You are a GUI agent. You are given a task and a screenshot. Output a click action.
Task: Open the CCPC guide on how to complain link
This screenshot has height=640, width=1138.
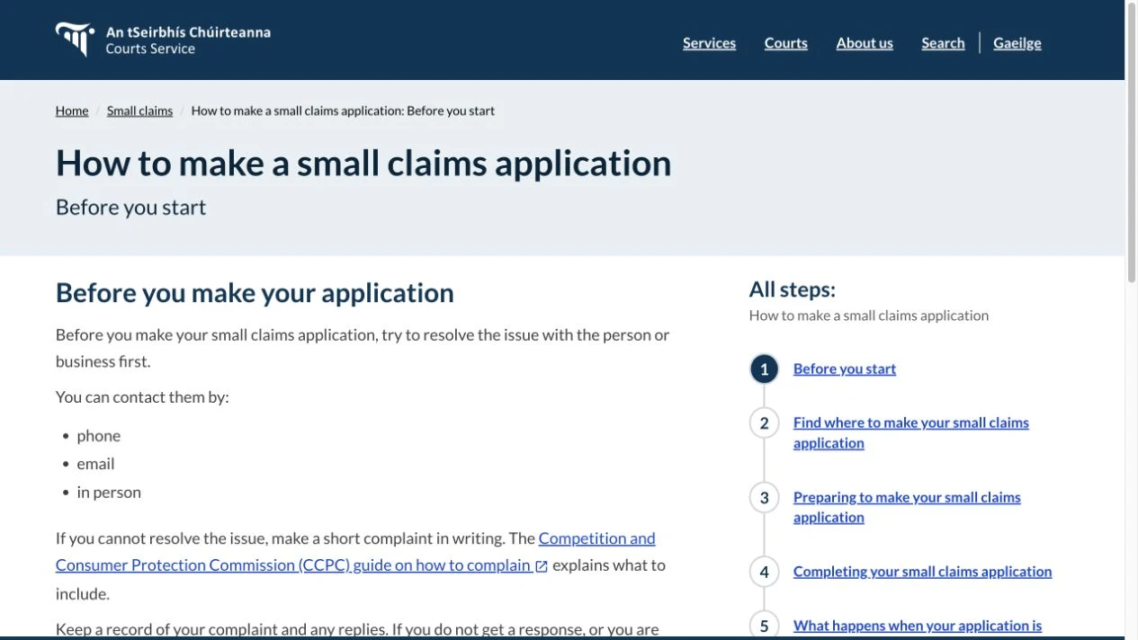355,552
